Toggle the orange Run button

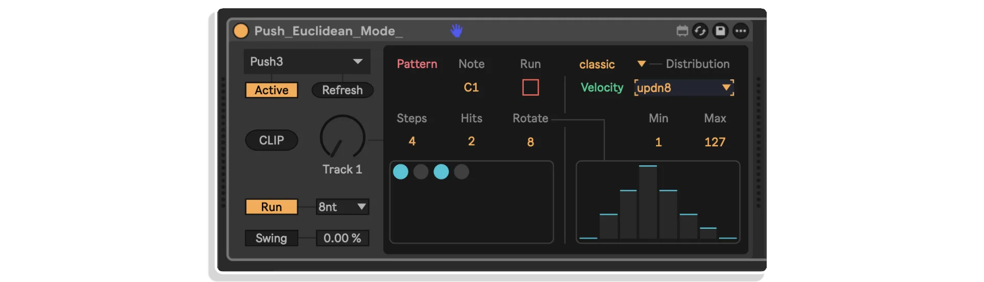click(272, 207)
